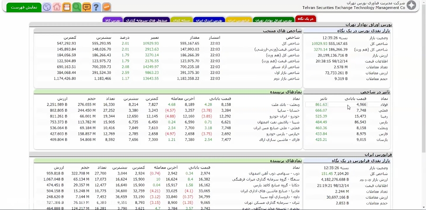This screenshot has width=426, height=210.
Task: Click the بازار نقدی فرابورس در یک نگاه header
Action: pos(361,161)
